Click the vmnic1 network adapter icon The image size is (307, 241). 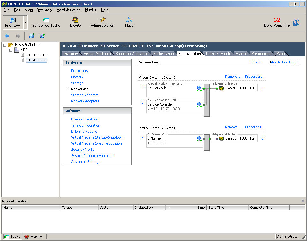tap(221, 138)
